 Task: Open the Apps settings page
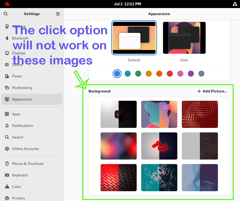(32, 114)
